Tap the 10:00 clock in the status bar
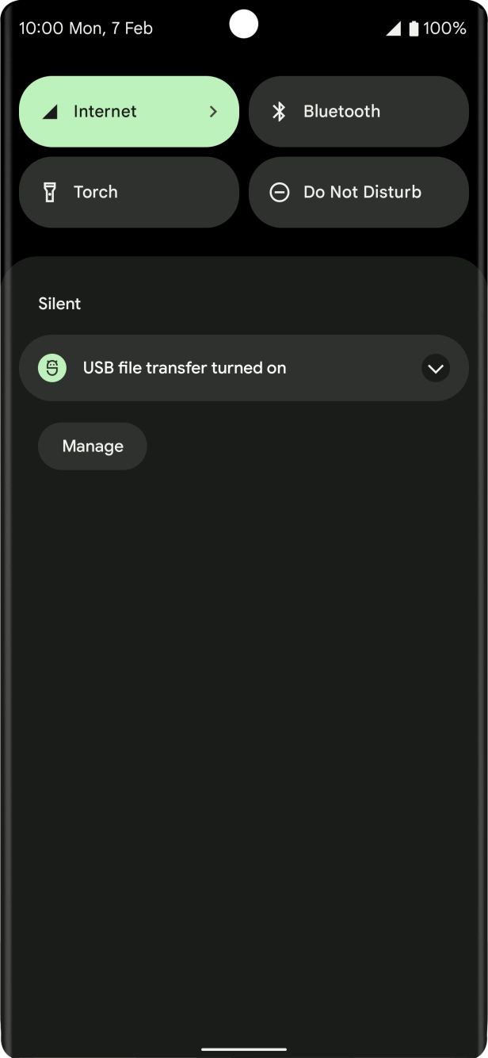This screenshot has height=1058, width=488. pos(41,29)
